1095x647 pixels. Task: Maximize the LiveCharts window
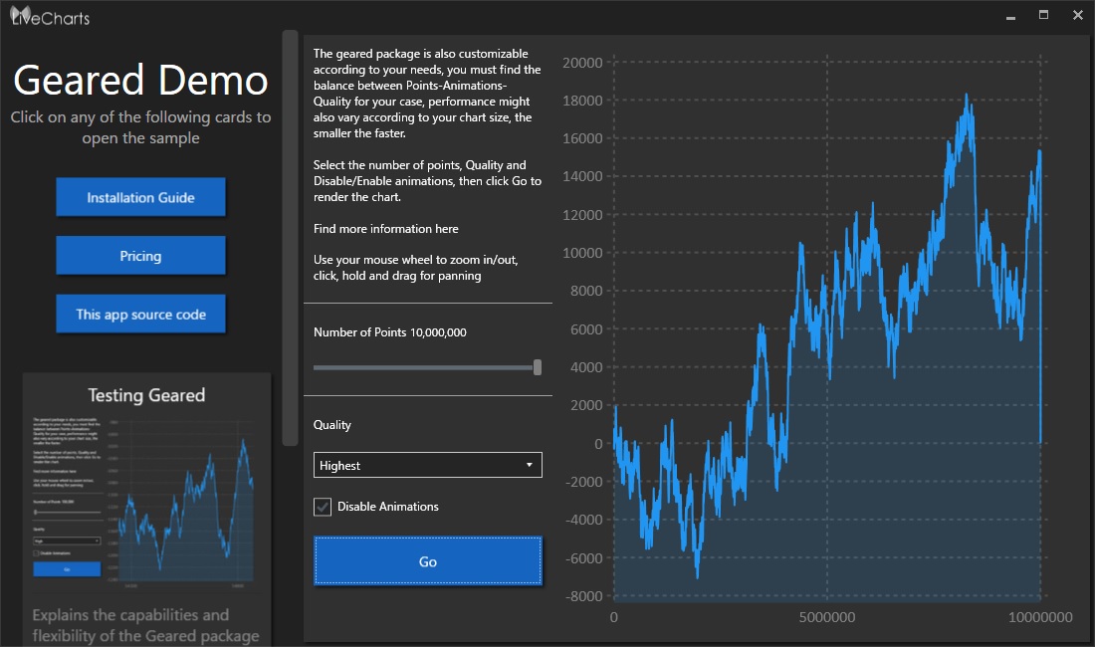tap(1044, 15)
